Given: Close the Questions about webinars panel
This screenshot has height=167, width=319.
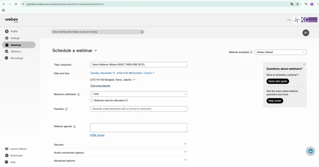Looking at the screenshot, I should 304,64.
